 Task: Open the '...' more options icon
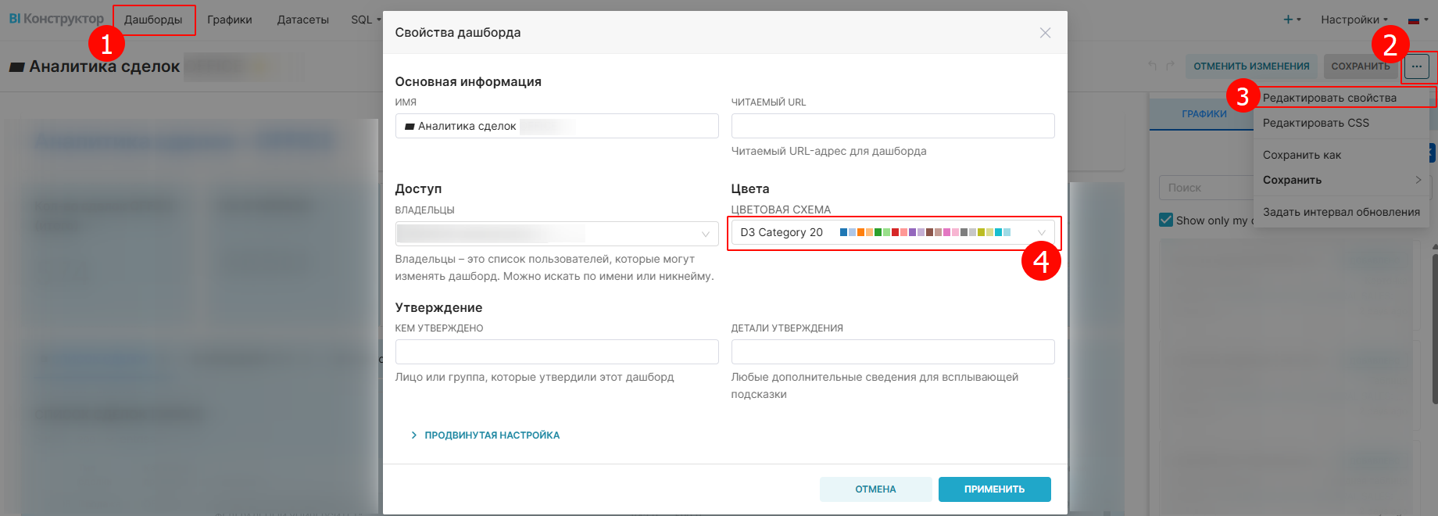pyautogui.click(x=1417, y=66)
